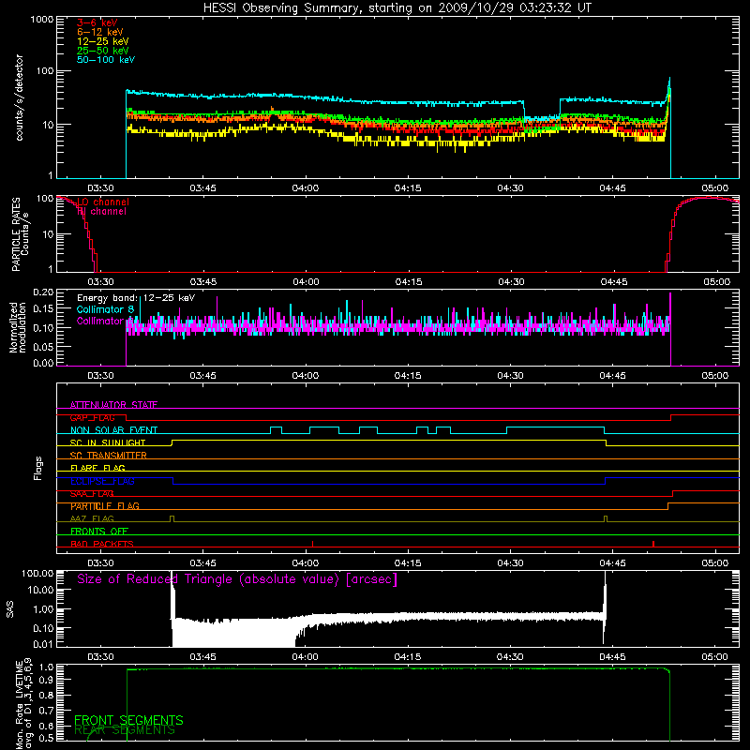Click the 'FLARE_FLAG' flag label
Screen dimensions: 750x750
(x=97, y=468)
